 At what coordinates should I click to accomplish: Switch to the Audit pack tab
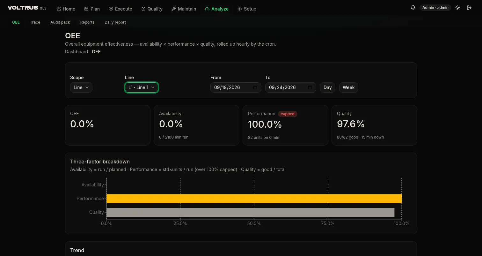click(x=60, y=22)
